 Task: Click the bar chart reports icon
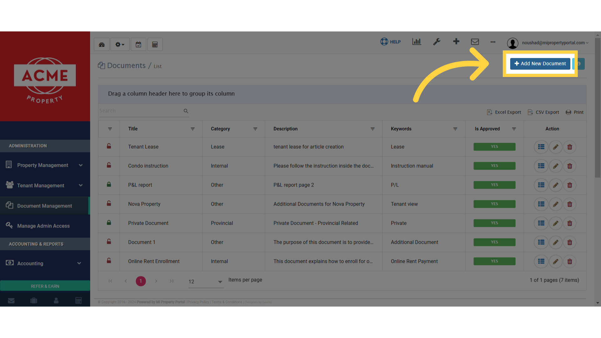[x=417, y=42]
